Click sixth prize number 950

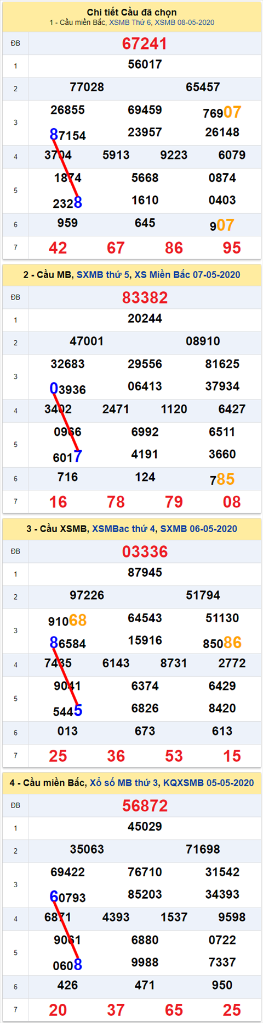[222, 985]
